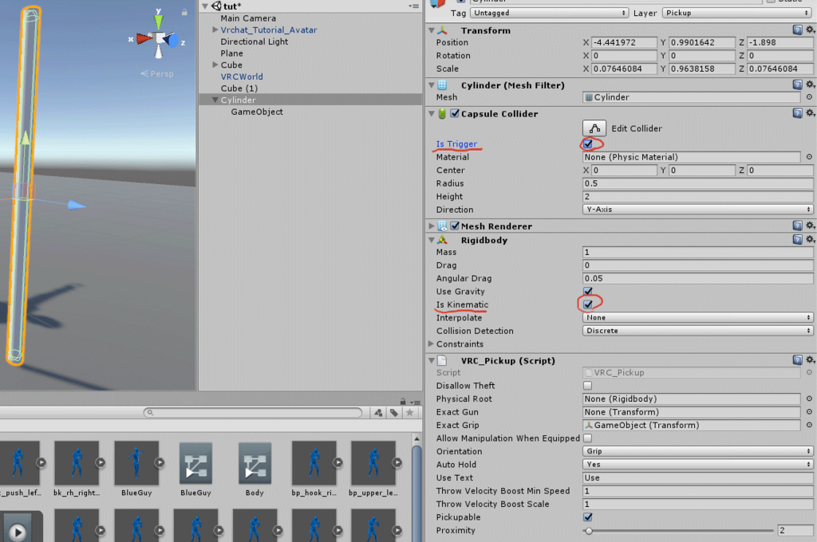The height and width of the screenshot is (542, 817).
Task: Toggle the Use Gravity checkbox
Action: click(588, 292)
